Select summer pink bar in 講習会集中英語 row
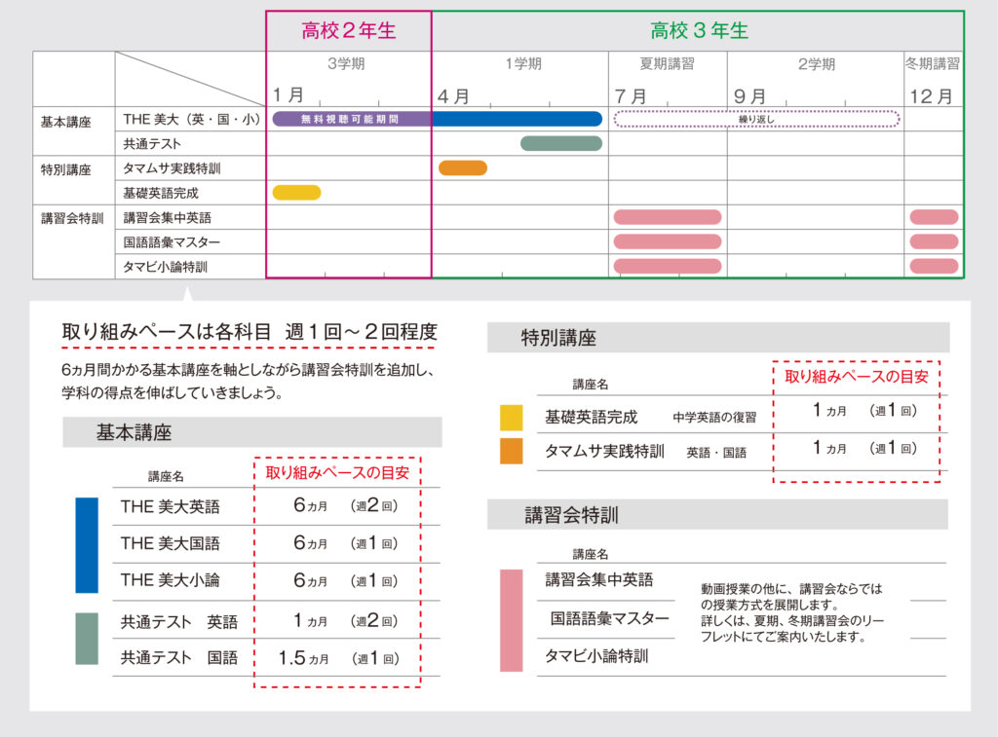 pos(668,217)
